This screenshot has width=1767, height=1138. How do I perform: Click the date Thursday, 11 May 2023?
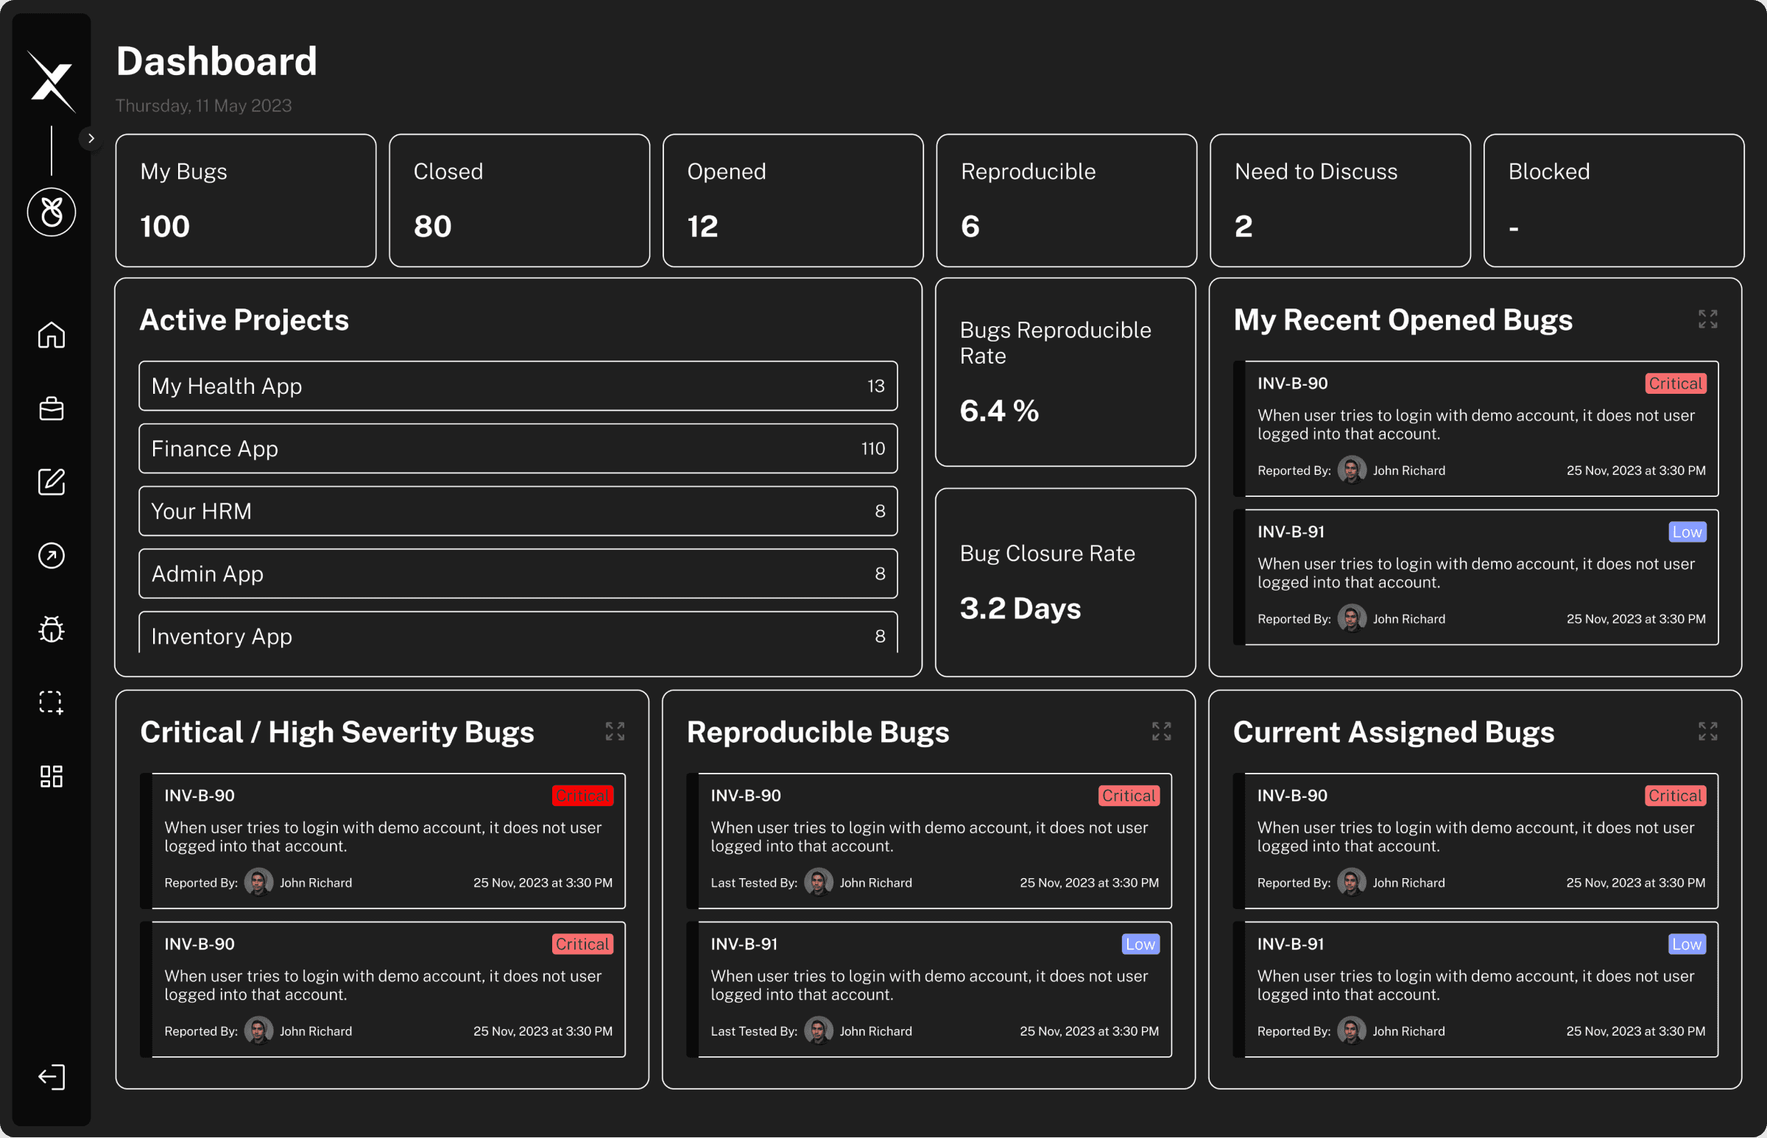(203, 106)
